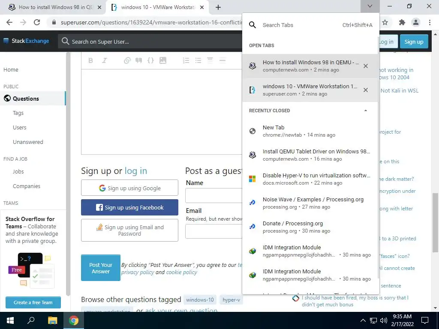
Task: Click the numbered list icon
Action: pyautogui.click(x=186, y=60)
